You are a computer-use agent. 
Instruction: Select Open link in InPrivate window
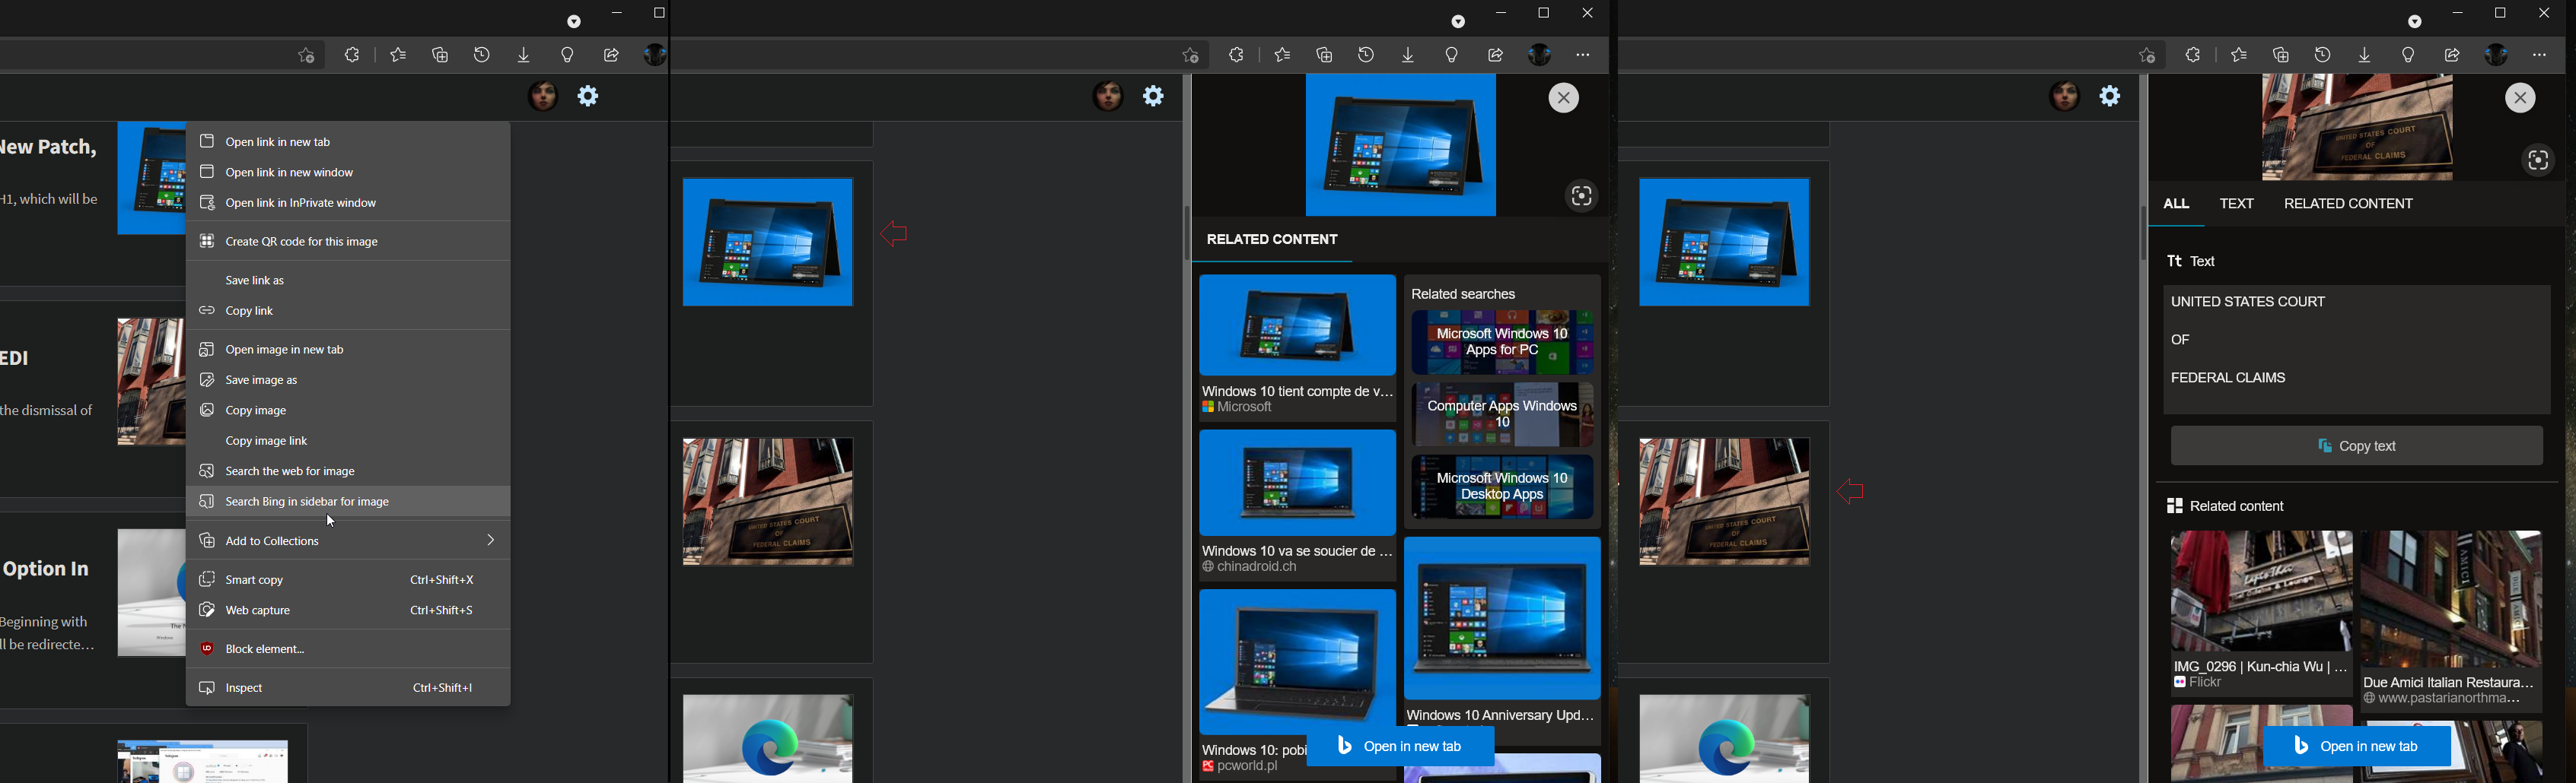click(300, 204)
